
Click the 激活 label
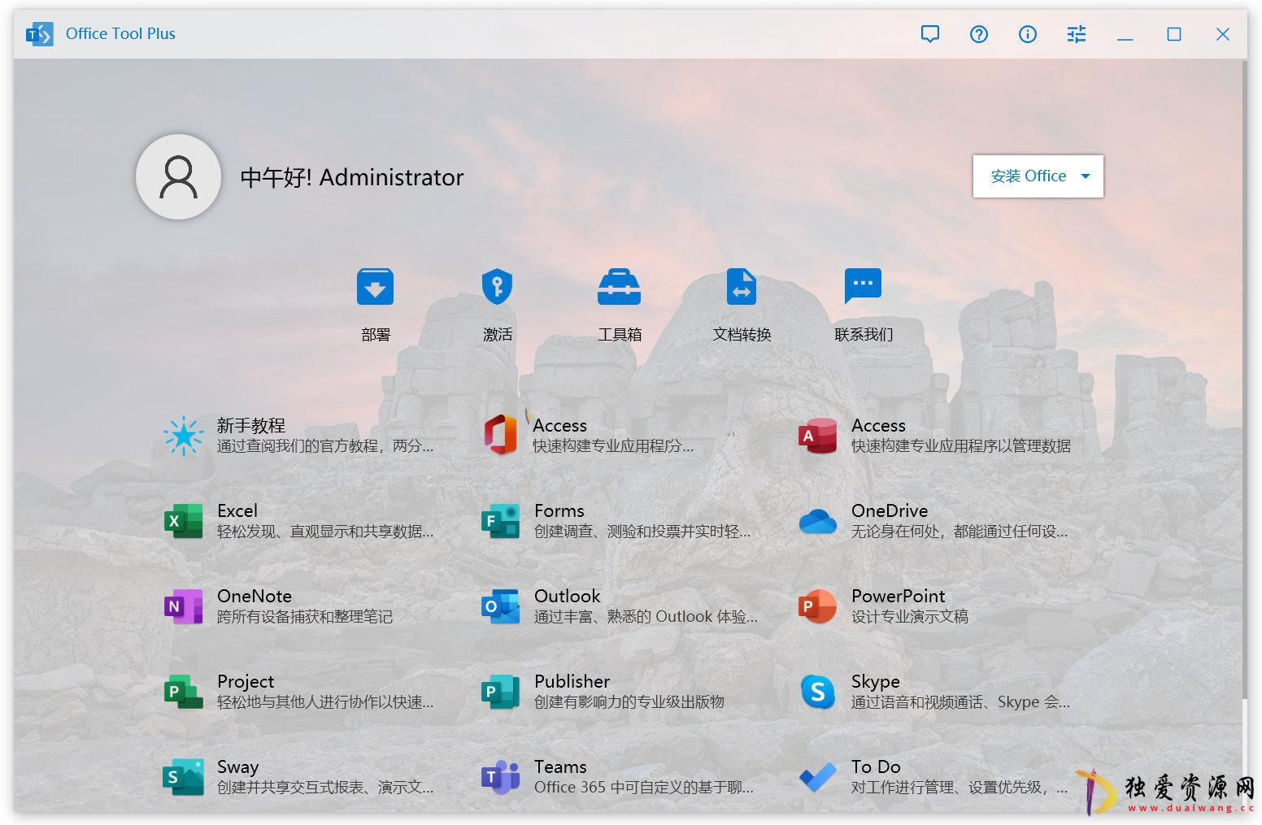(x=498, y=335)
